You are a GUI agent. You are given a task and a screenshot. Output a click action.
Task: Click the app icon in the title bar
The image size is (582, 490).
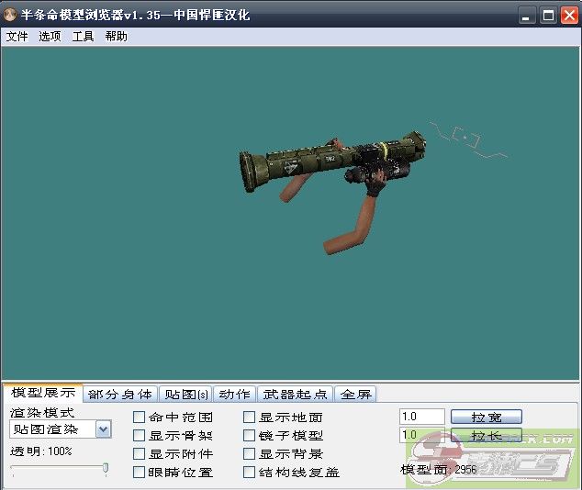tap(10, 15)
